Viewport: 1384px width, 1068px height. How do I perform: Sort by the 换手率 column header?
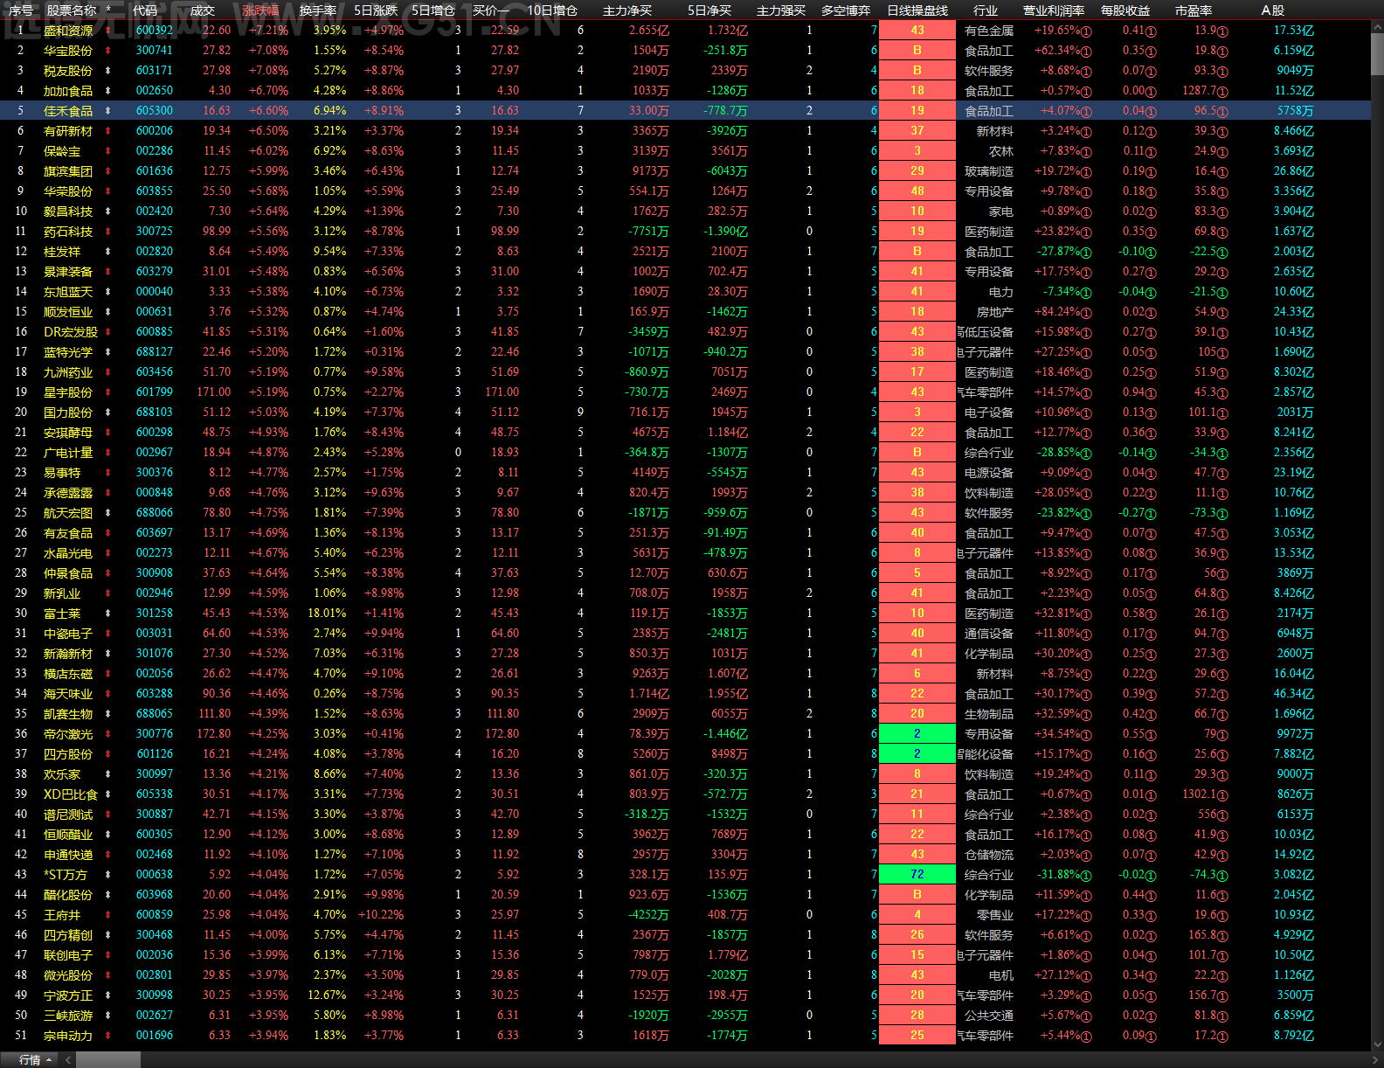point(317,10)
